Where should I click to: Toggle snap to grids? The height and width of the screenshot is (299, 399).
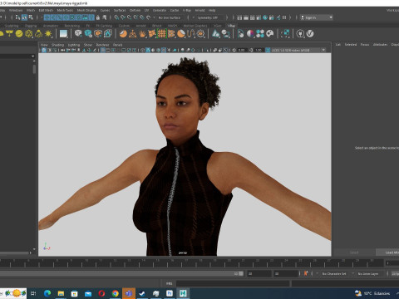coord(116,17)
